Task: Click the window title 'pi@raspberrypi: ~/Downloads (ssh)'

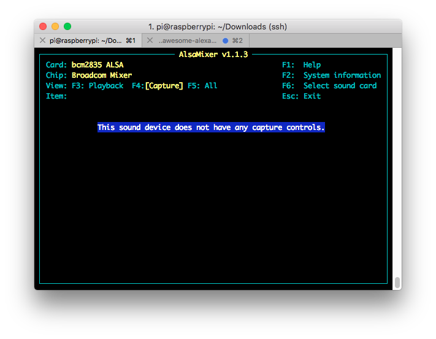Action: tap(221, 27)
